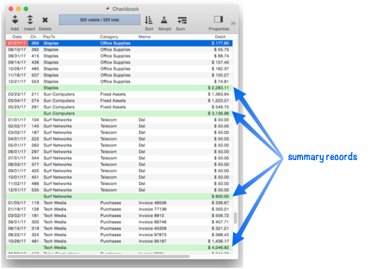Select the highlighted 07/27/17 date cell

point(17,43)
